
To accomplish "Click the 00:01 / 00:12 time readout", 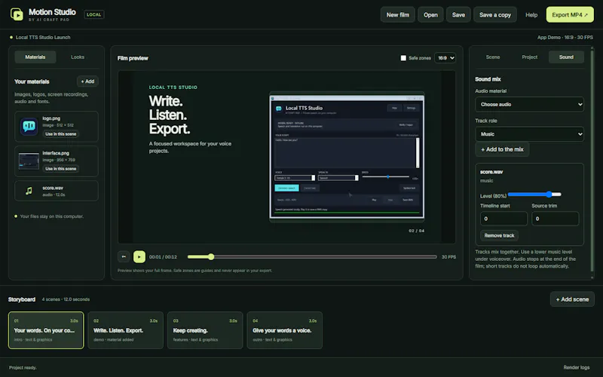I will (x=163, y=256).
